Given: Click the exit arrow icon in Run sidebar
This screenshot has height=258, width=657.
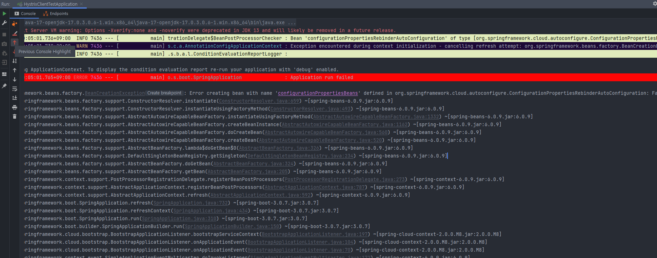Looking at the screenshot, I should pos(4,62).
